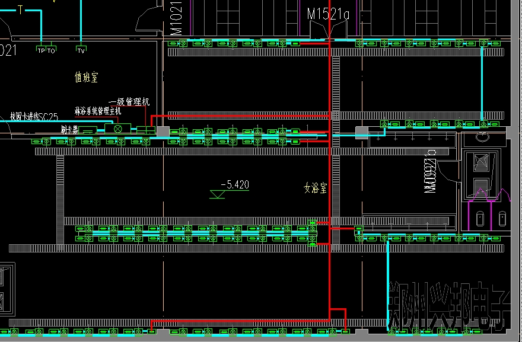Click the gray column at 一级管理机
Screen dimensions: 522x342
coord(163,132)
